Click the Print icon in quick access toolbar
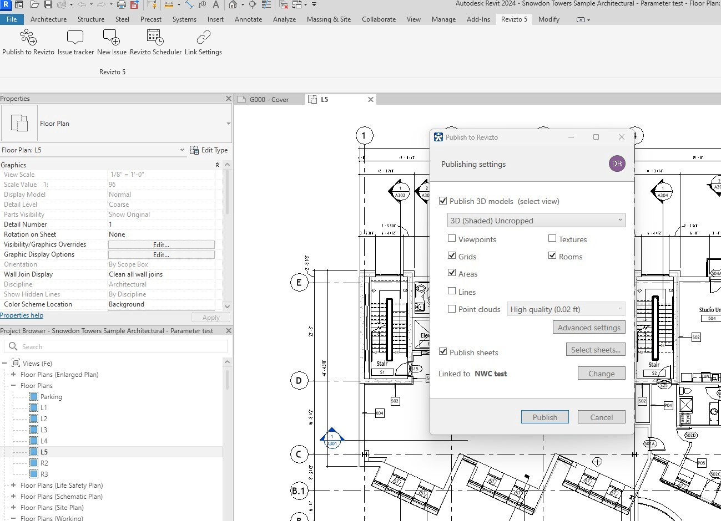Image resolution: width=721 pixels, height=521 pixels. 121,4
